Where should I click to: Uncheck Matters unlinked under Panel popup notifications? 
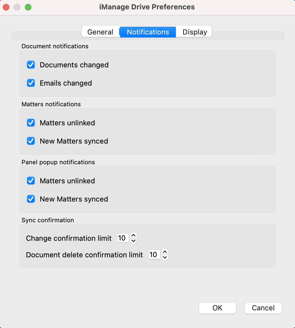point(31,181)
